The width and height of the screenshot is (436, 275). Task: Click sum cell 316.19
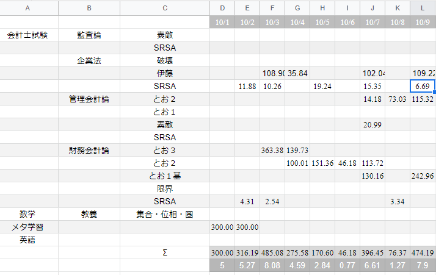click(247, 252)
